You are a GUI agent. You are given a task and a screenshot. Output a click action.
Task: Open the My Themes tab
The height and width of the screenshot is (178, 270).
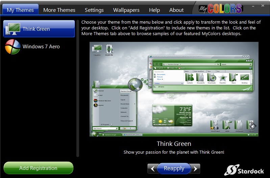(x=20, y=10)
